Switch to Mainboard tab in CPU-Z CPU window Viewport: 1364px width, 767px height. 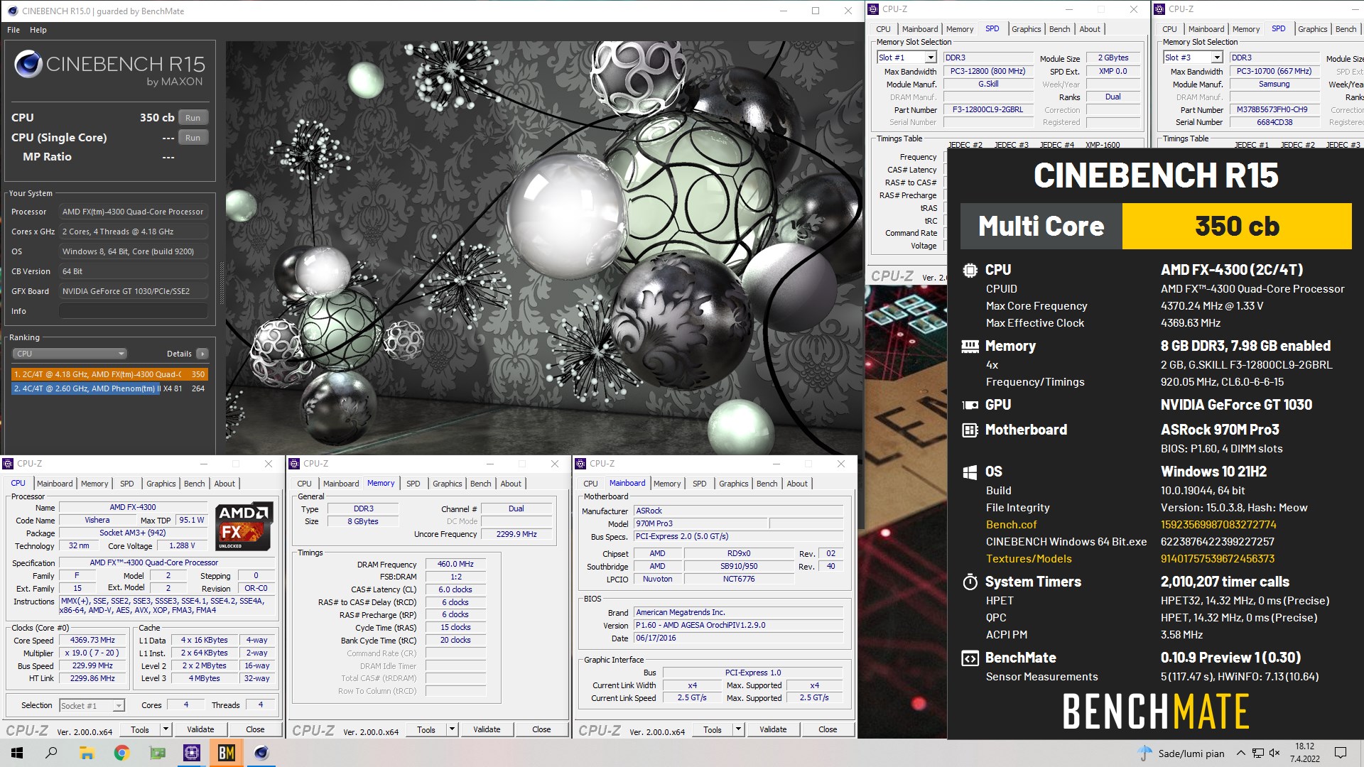[x=55, y=484]
